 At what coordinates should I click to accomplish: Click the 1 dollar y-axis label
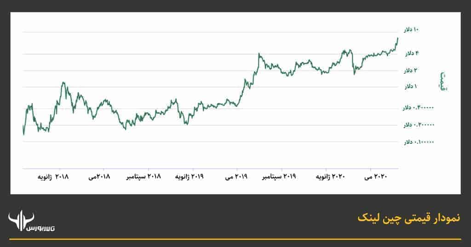[411, 86]
